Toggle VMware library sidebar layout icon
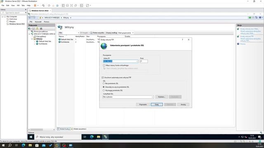 point(63,5)
